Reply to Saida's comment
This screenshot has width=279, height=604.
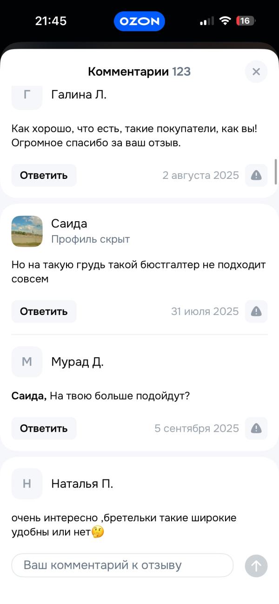(44, 311)
